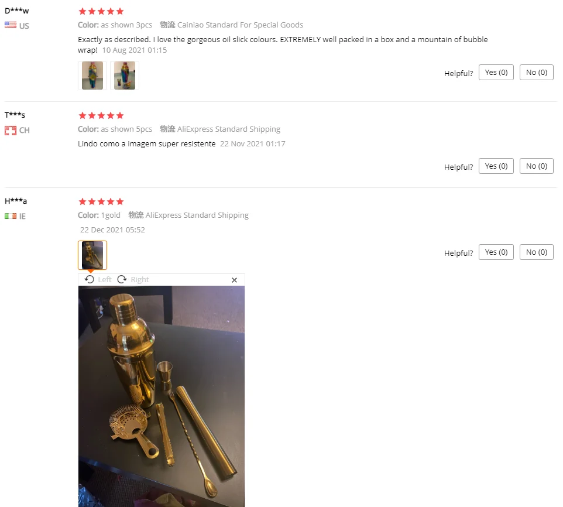Open first shaker thumbnail in D***w review
The image size is (563, 507).
point(92,76)
